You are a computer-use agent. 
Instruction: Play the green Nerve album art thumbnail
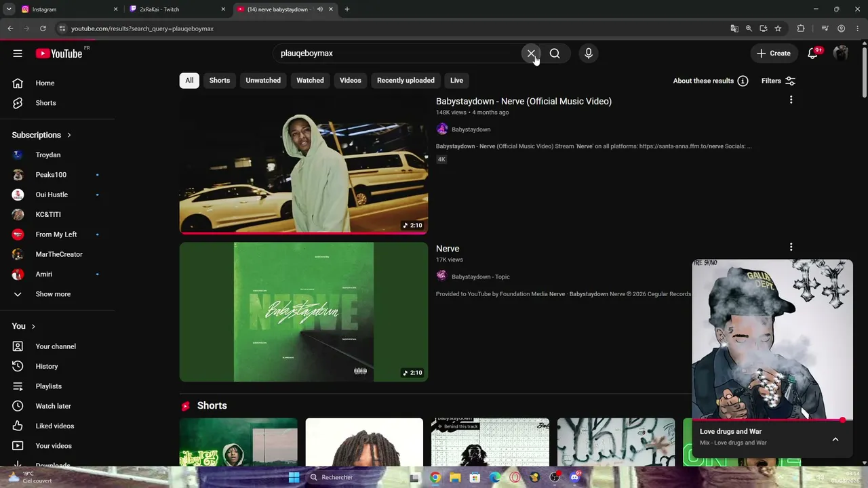[304, 312]
